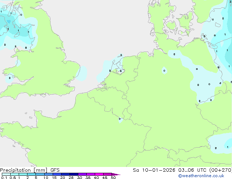Select the legend swatch between 20 and 25
The width and height of the screenshot is (232, 179).
tap(65, 174)
